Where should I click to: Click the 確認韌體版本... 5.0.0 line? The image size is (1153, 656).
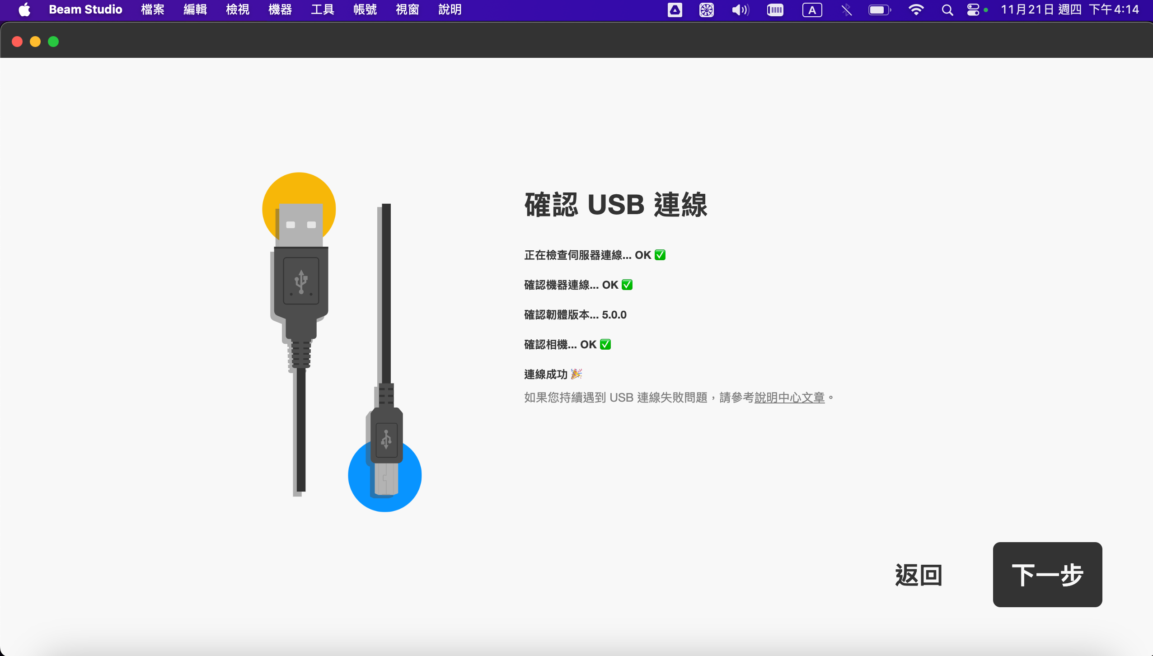point(575,315)
